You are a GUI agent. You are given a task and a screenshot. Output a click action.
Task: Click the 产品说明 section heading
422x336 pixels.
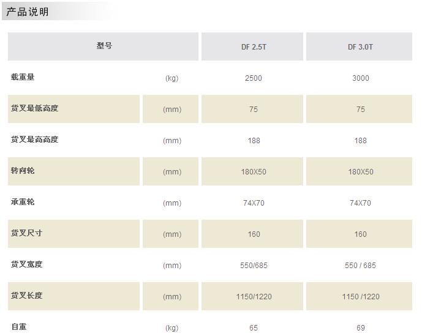(28, 12)
